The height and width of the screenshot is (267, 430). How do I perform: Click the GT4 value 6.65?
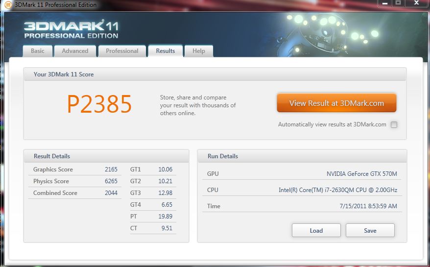pos(167,205)
